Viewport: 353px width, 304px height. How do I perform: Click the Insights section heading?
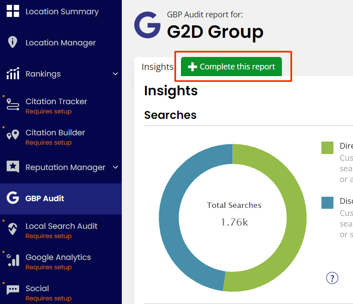tap(171, 91)
